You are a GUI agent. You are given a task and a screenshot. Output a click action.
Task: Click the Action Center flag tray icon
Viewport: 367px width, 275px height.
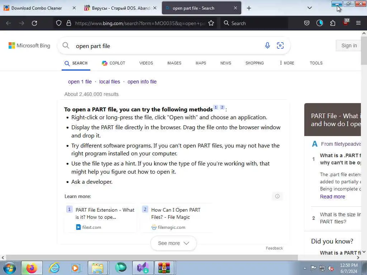coord(313,268)
